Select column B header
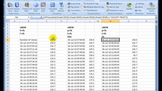Image resolution: width=162 pixels, height=91 pixels. tap(29, 21)
